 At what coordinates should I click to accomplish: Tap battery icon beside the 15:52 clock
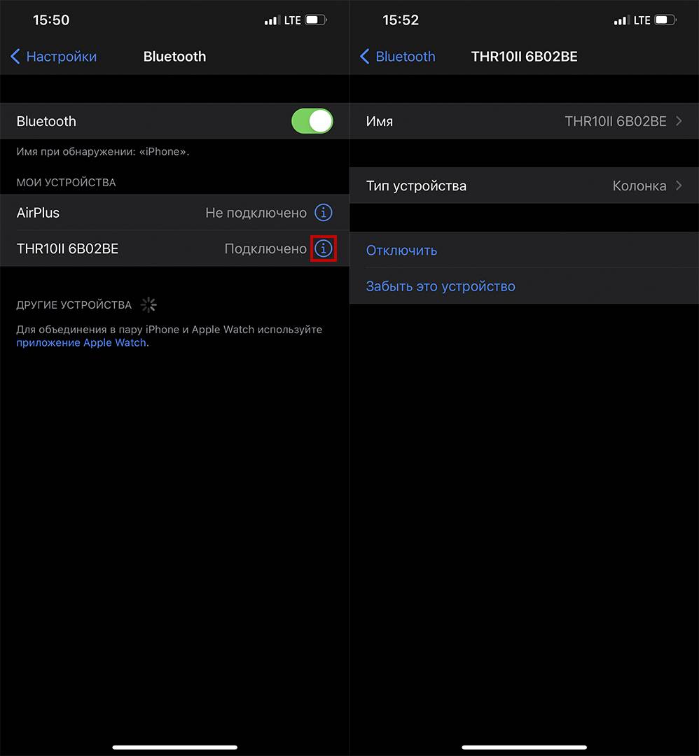(665, 20)
